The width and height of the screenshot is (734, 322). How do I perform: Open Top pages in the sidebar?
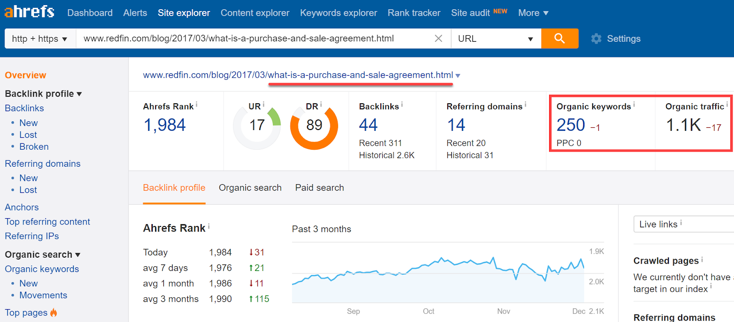(x=26, y=313)
